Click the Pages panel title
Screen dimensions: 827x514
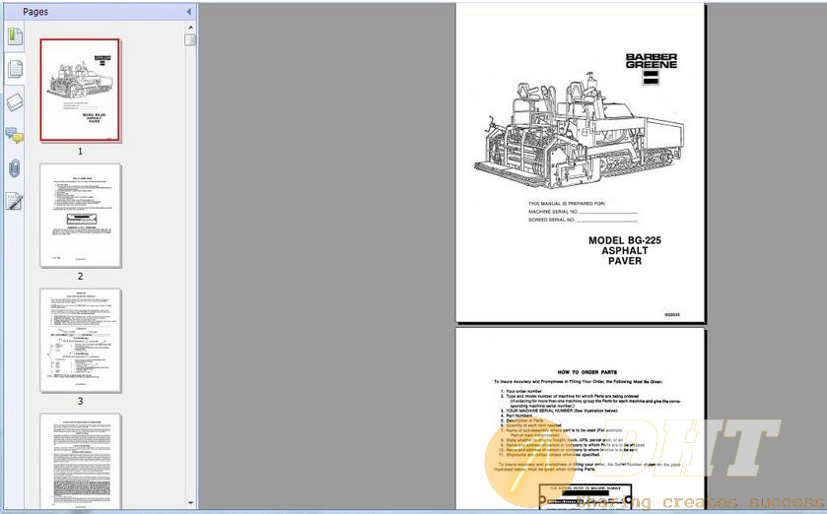point(35,12)
